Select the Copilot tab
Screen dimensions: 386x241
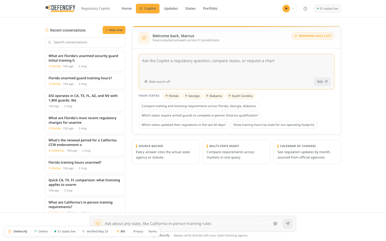148,9
